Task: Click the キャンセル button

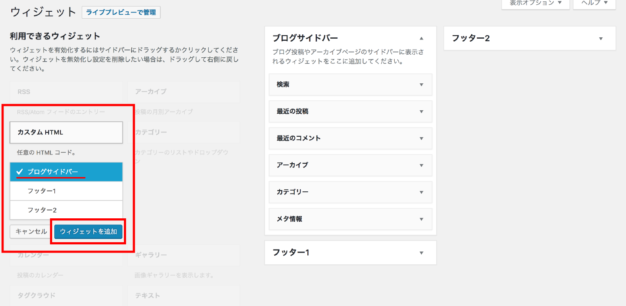Action: point(31,231)
